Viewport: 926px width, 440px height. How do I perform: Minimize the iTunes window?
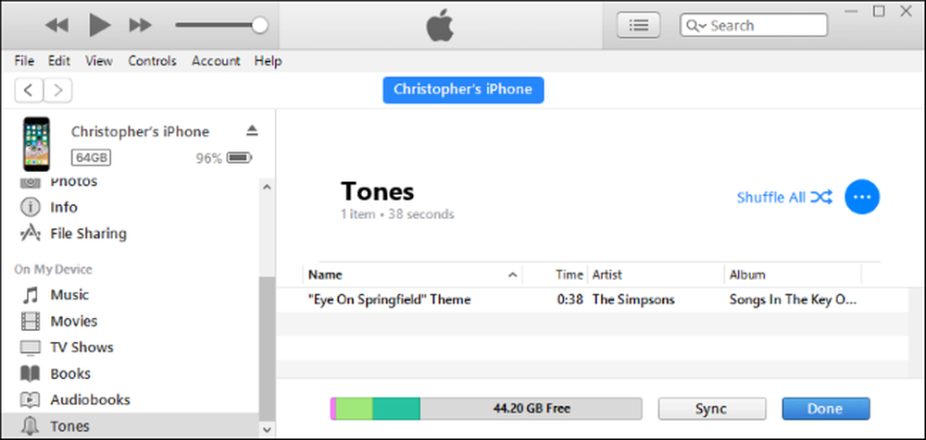pyautogui.click(x=851, y=11)
